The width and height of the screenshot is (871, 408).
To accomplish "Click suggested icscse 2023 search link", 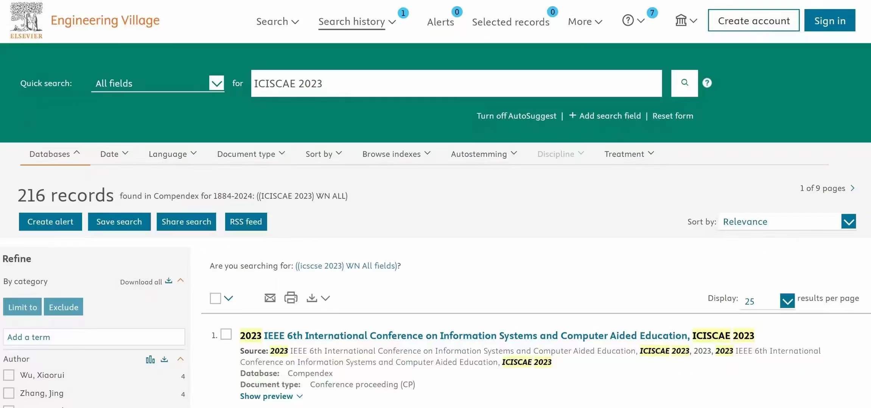I will pos(346,266).
